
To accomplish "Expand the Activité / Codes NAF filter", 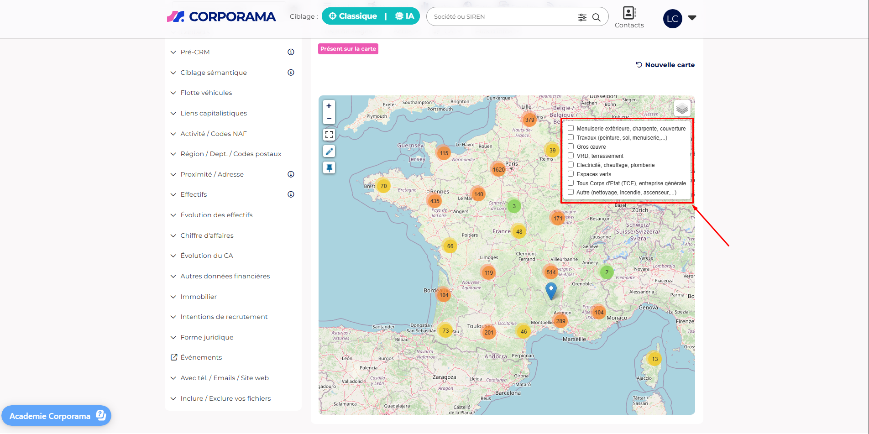I will coord(213,134).
